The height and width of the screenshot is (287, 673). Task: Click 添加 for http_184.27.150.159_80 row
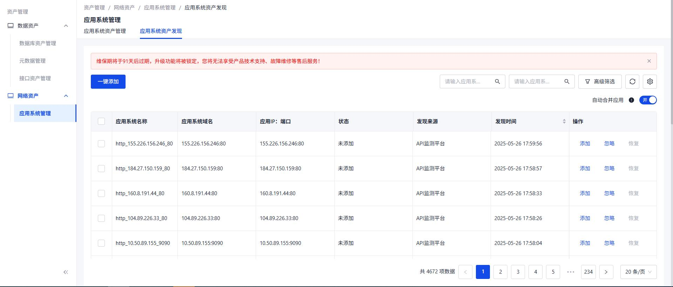(585, 169)
